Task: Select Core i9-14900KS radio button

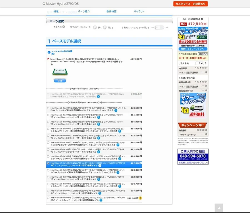Action: tap(48, 198)
